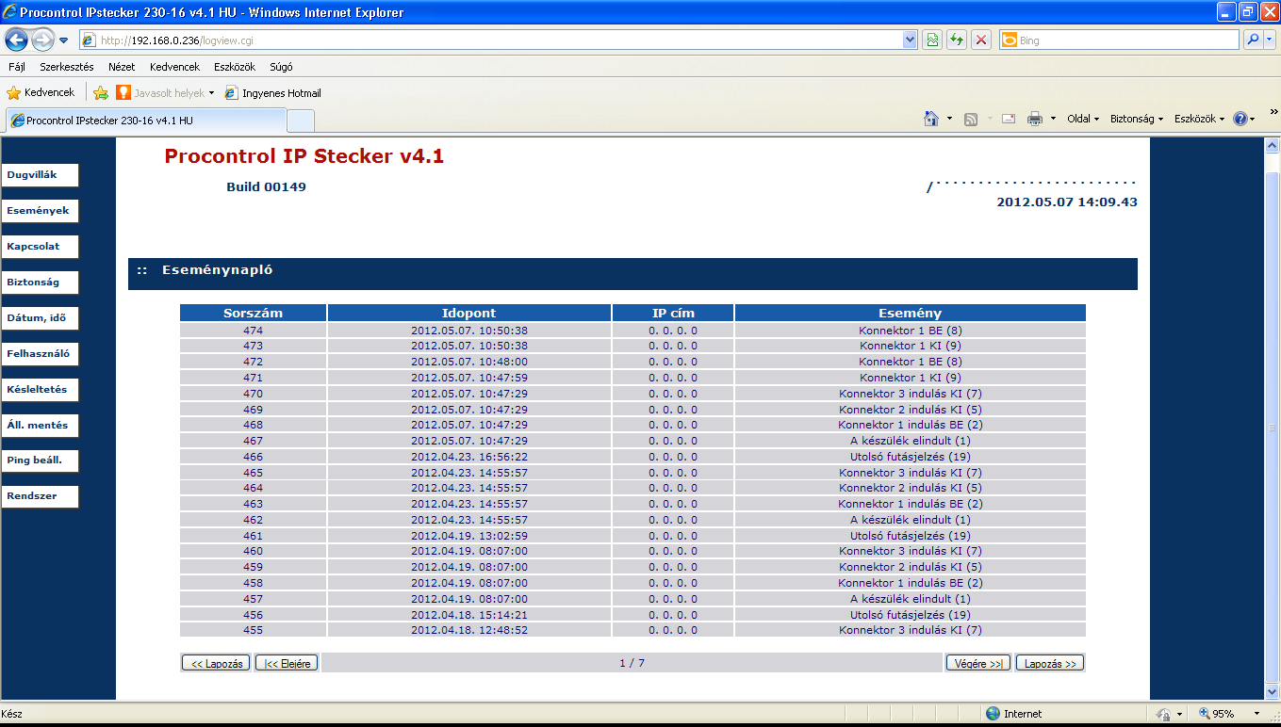The width and height of the screenshot is (1281, 727).
Task: Open Ping beáll. page in sidebar
Action: [40, 461]
